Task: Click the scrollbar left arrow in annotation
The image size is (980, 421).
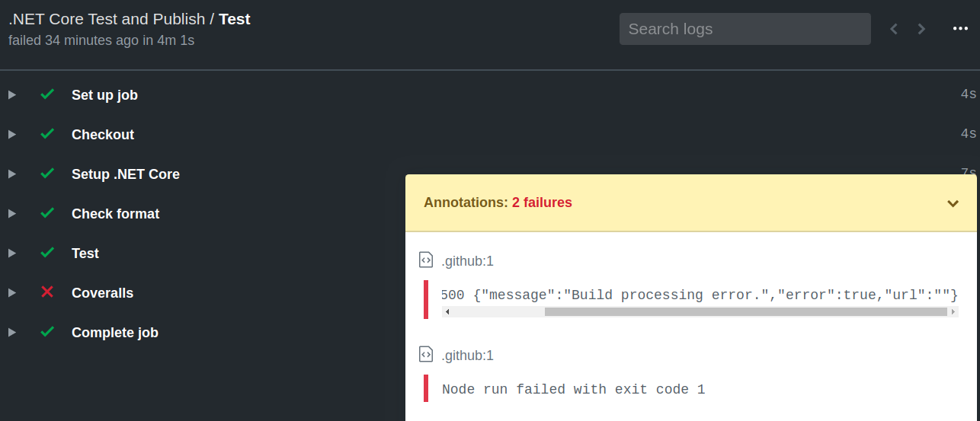Action: pyautogui.click(x=447, y=311)
